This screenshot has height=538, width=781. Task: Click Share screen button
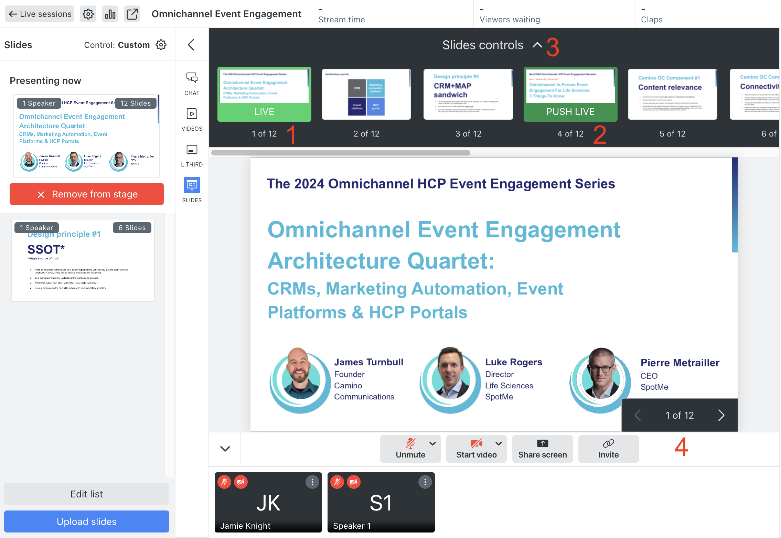point(543,449)
